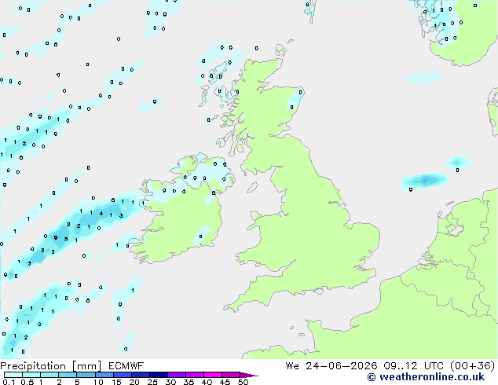Click the above-50 arrow tip of the legend
Screen dimensions: 498x385
click(x=249, y=375)
